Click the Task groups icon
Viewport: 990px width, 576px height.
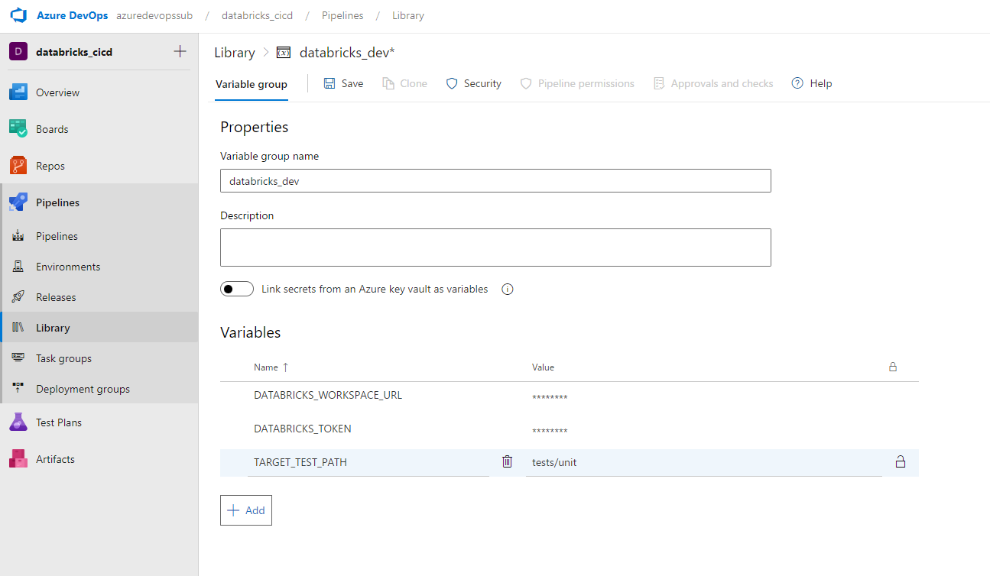pos(19,358)
